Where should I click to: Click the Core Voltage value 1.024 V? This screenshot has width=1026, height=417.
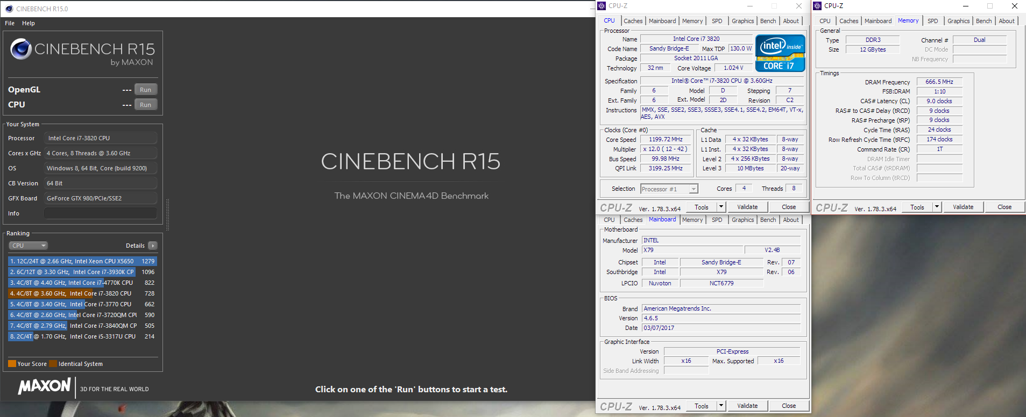(733, 68)
